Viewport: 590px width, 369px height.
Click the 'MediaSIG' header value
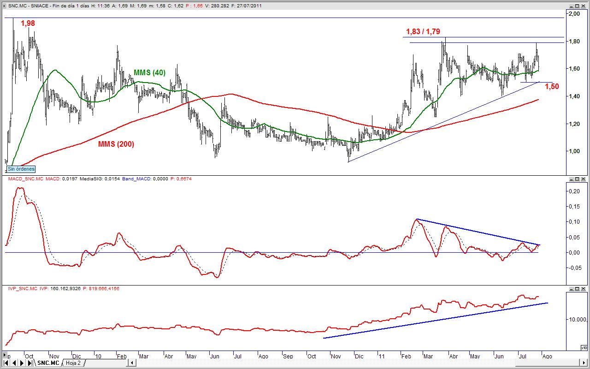click(x=101, y=179)
